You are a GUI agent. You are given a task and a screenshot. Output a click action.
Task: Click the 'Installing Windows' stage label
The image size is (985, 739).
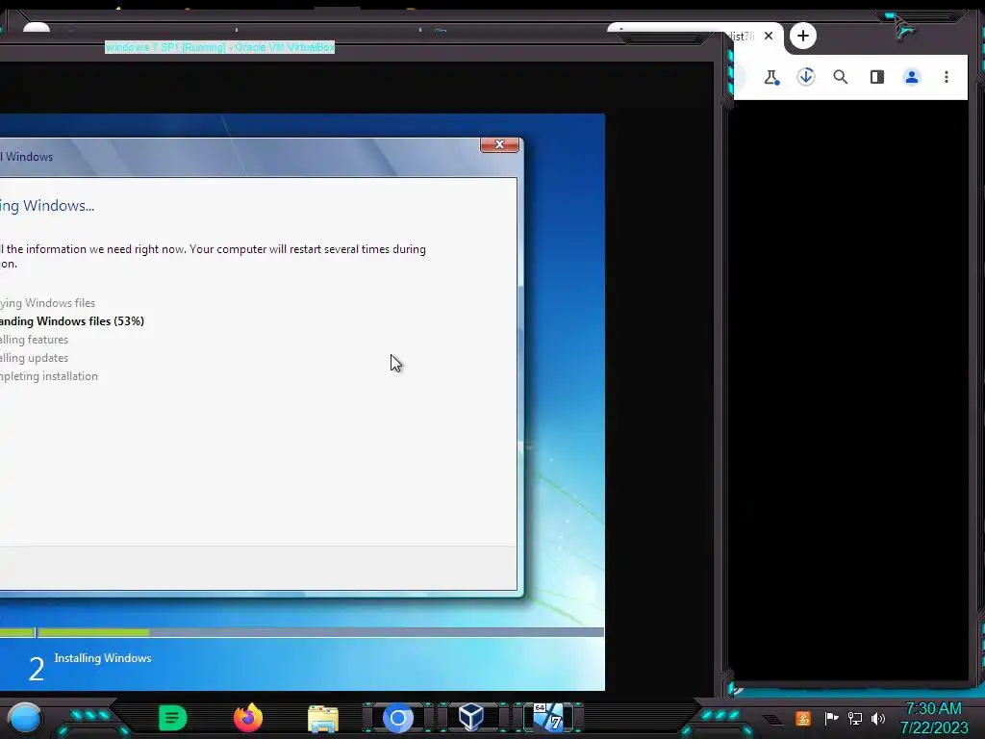[102, 658]
